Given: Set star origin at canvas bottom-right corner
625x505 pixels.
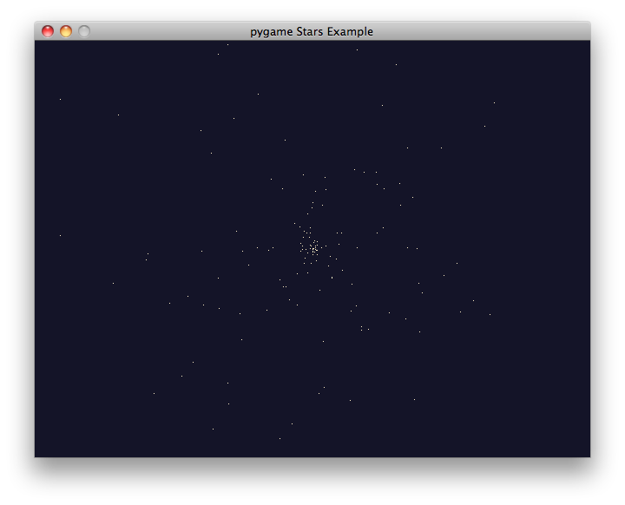Looking at the screenshot, I should (587, 454).
